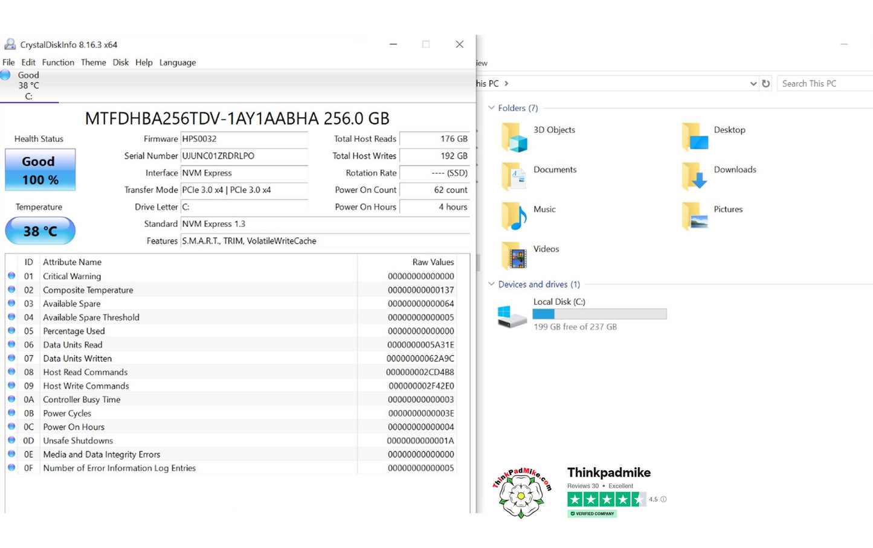This screenshot has height=548, width=873.
Task: Click the Firmware HPS0032 field
Action: [244, 139]
